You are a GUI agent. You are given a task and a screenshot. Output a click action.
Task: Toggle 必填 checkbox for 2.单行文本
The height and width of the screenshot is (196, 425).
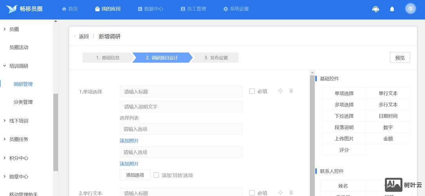tap(252, 193)
